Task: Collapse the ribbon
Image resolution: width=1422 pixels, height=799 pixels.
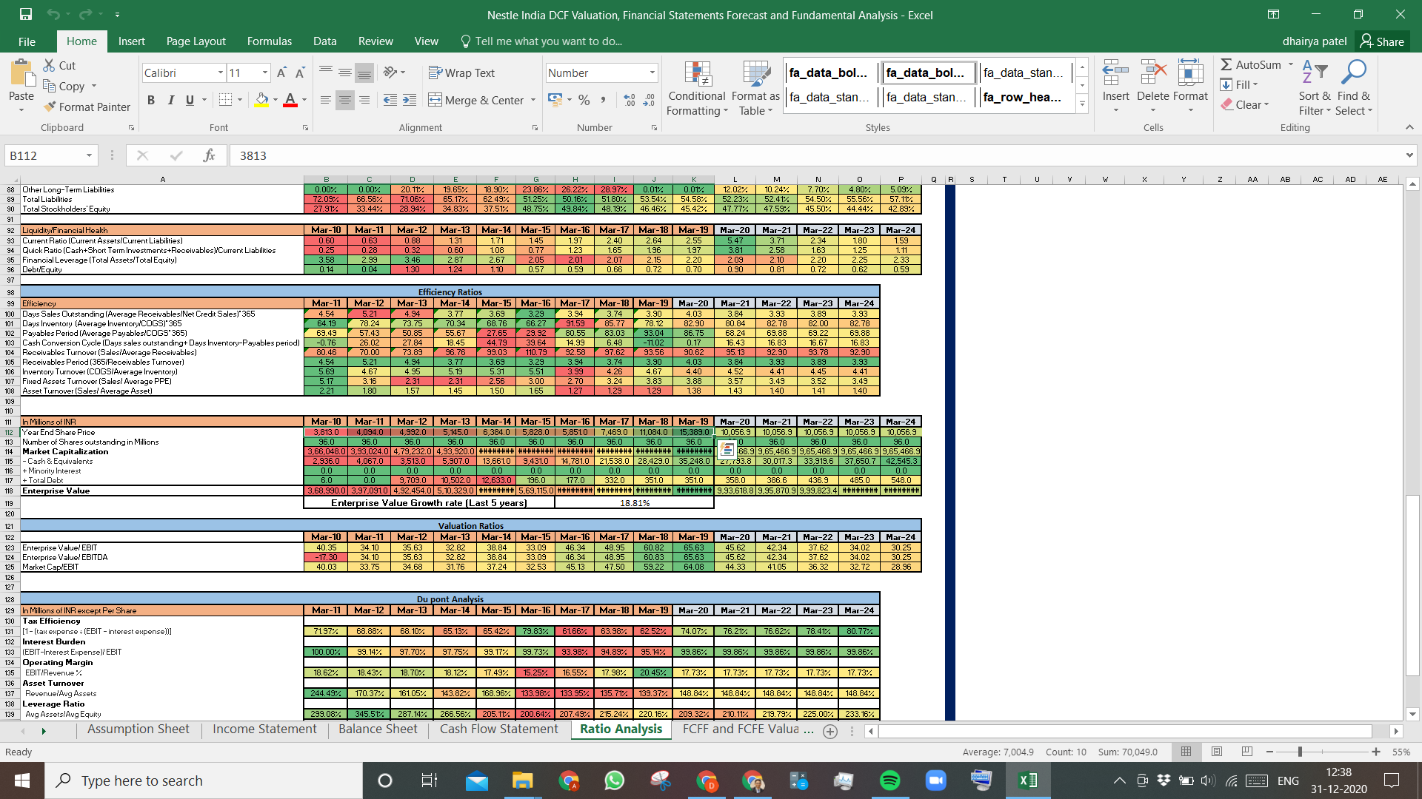Action: (x=1409, y=127)
